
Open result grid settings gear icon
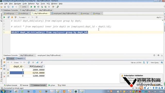(162, 63)
